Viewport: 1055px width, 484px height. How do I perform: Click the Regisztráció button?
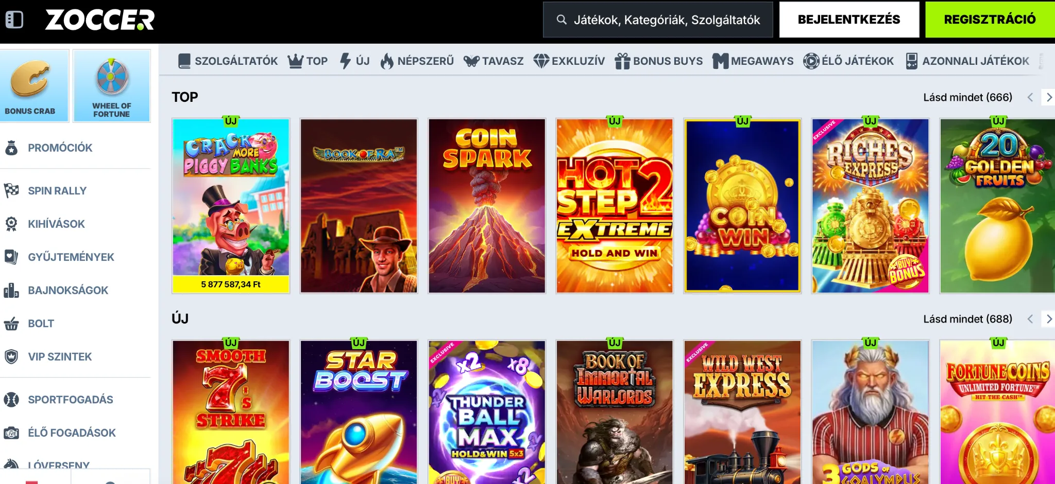(990, 20)
